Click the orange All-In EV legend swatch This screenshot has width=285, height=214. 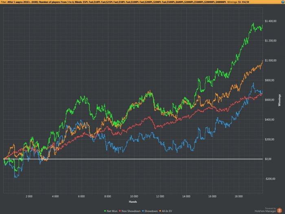(160, 211)
